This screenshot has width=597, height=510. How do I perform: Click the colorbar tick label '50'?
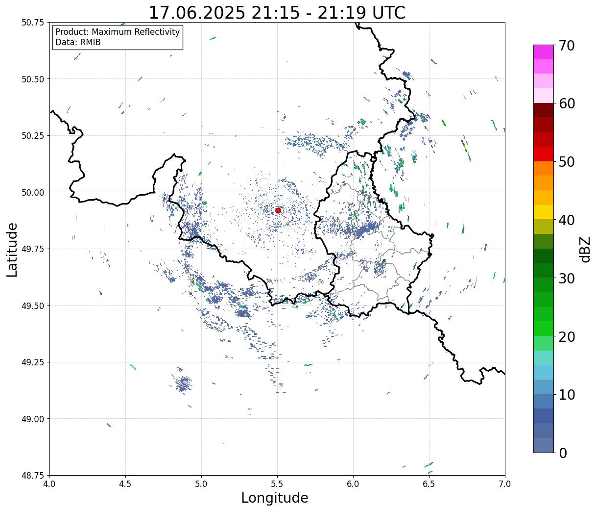567,161
